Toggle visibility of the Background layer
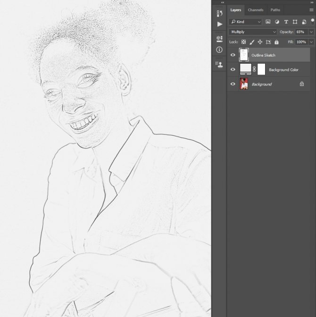 coord(233,84)
